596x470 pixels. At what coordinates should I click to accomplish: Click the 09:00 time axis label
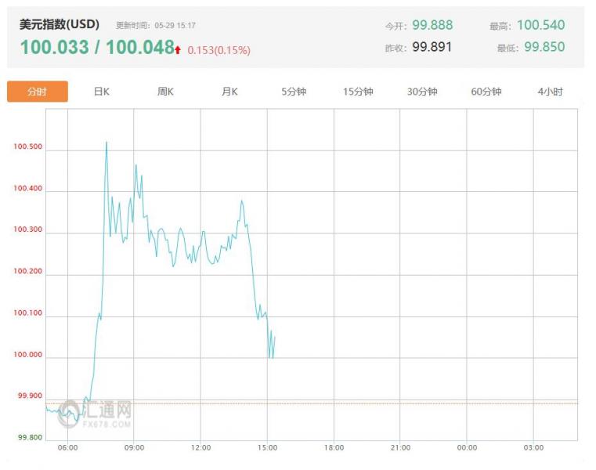pyautogui.click(x=134, y=447)
